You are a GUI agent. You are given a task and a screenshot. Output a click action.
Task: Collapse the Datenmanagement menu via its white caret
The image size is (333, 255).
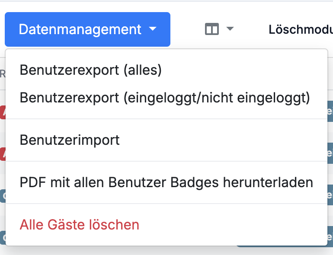(153, 29)
